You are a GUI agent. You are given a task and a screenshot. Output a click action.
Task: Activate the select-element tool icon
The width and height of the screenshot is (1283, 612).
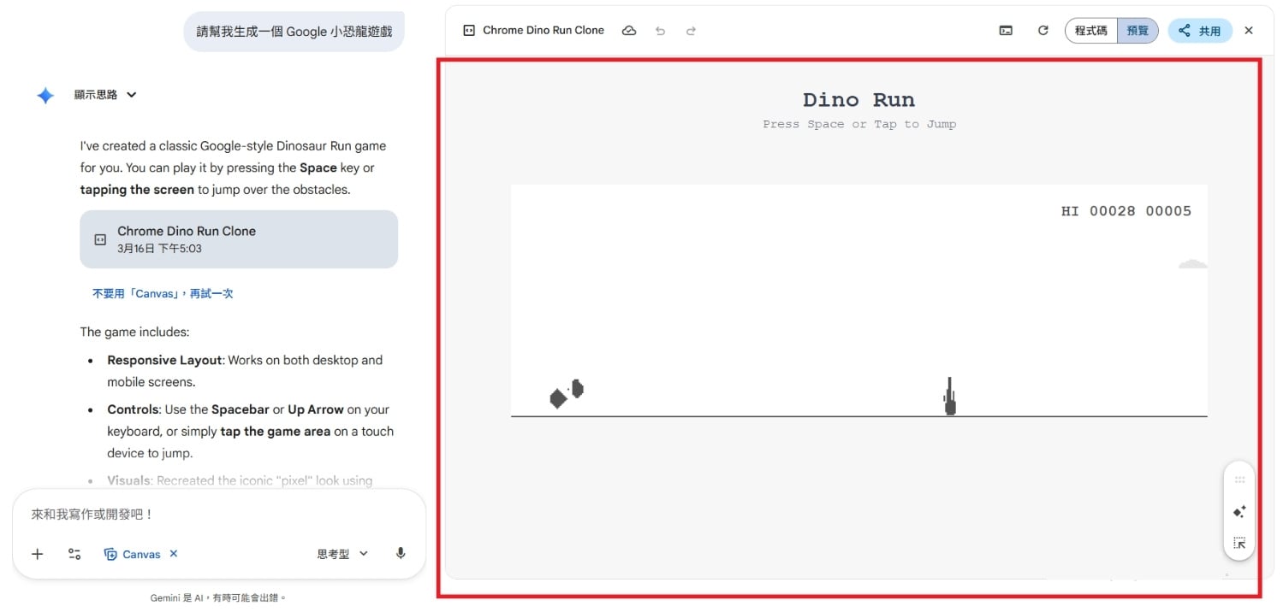coord(1239,543)
